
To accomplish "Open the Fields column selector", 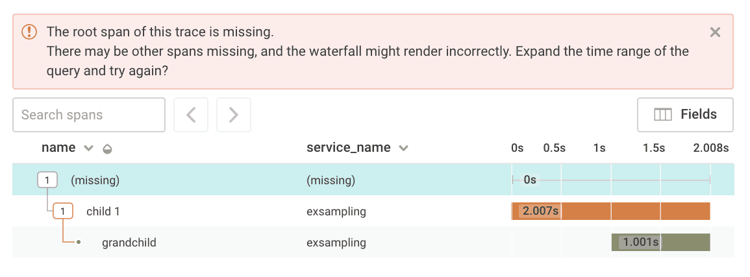I will [685, 115].
